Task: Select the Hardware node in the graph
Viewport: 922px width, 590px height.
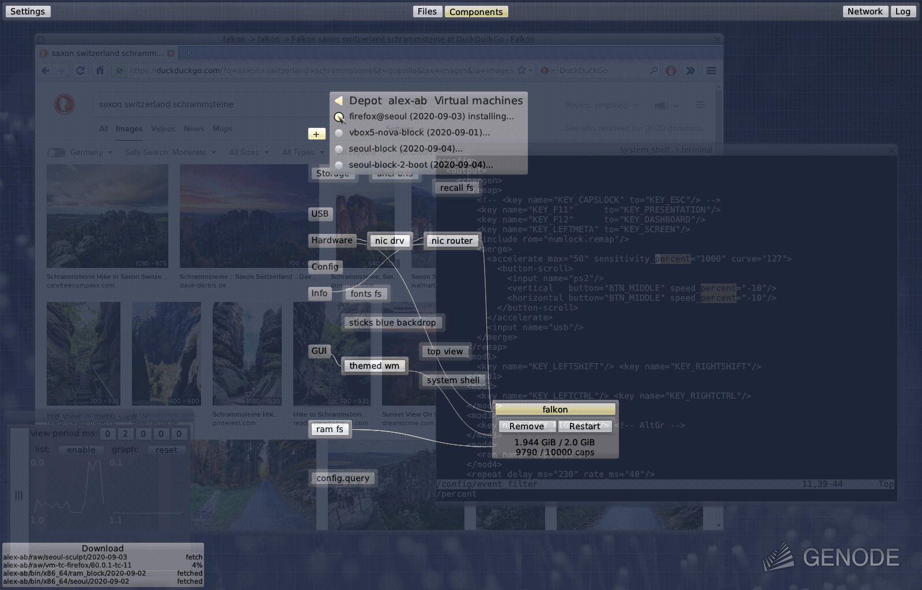Action: (x=331, y=240)
